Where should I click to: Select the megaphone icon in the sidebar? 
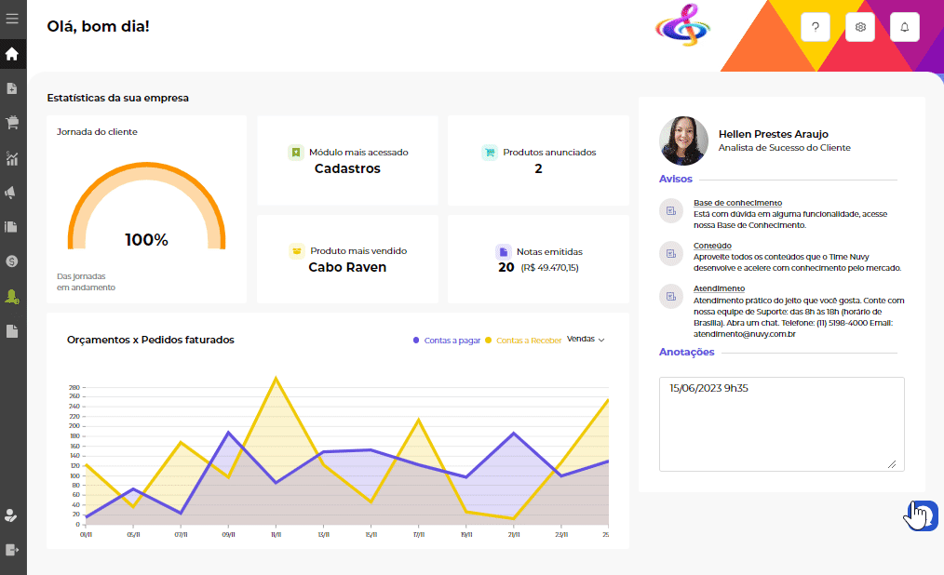tap(12, 192)
